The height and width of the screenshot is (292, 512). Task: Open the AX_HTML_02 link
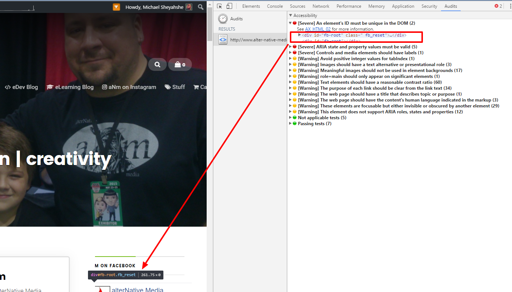pos(318,29)
